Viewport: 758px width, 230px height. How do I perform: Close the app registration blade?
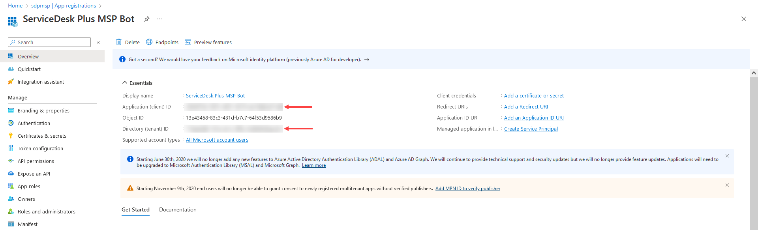click(743, 19)
